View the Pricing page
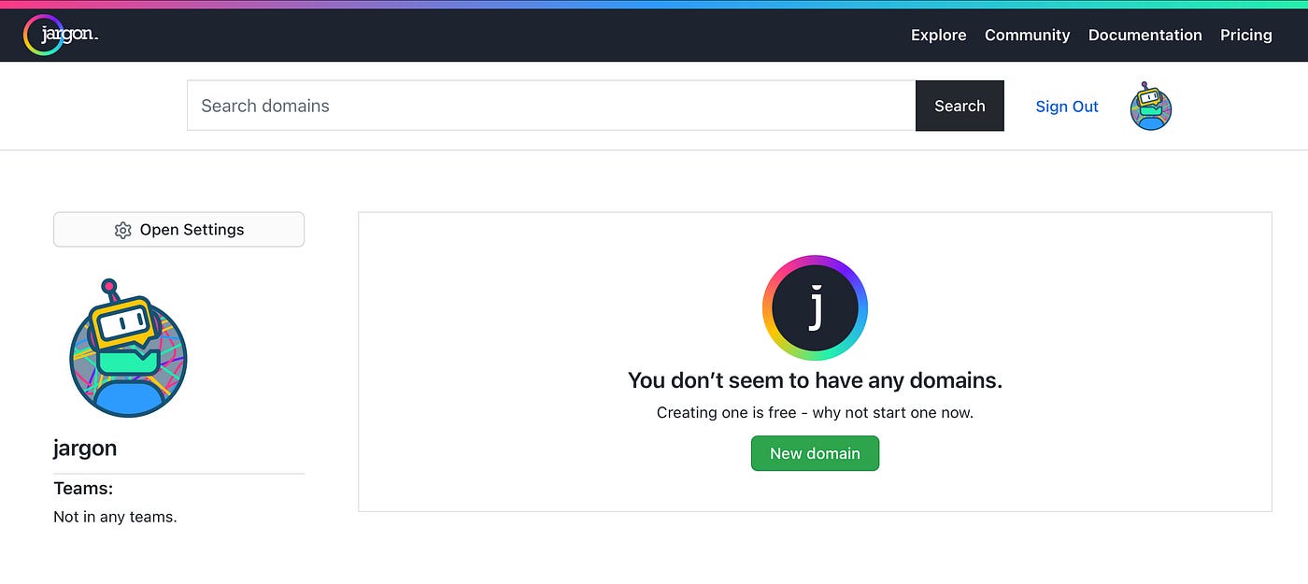This screenshot has height=584, width=1308. [1245, 35]
